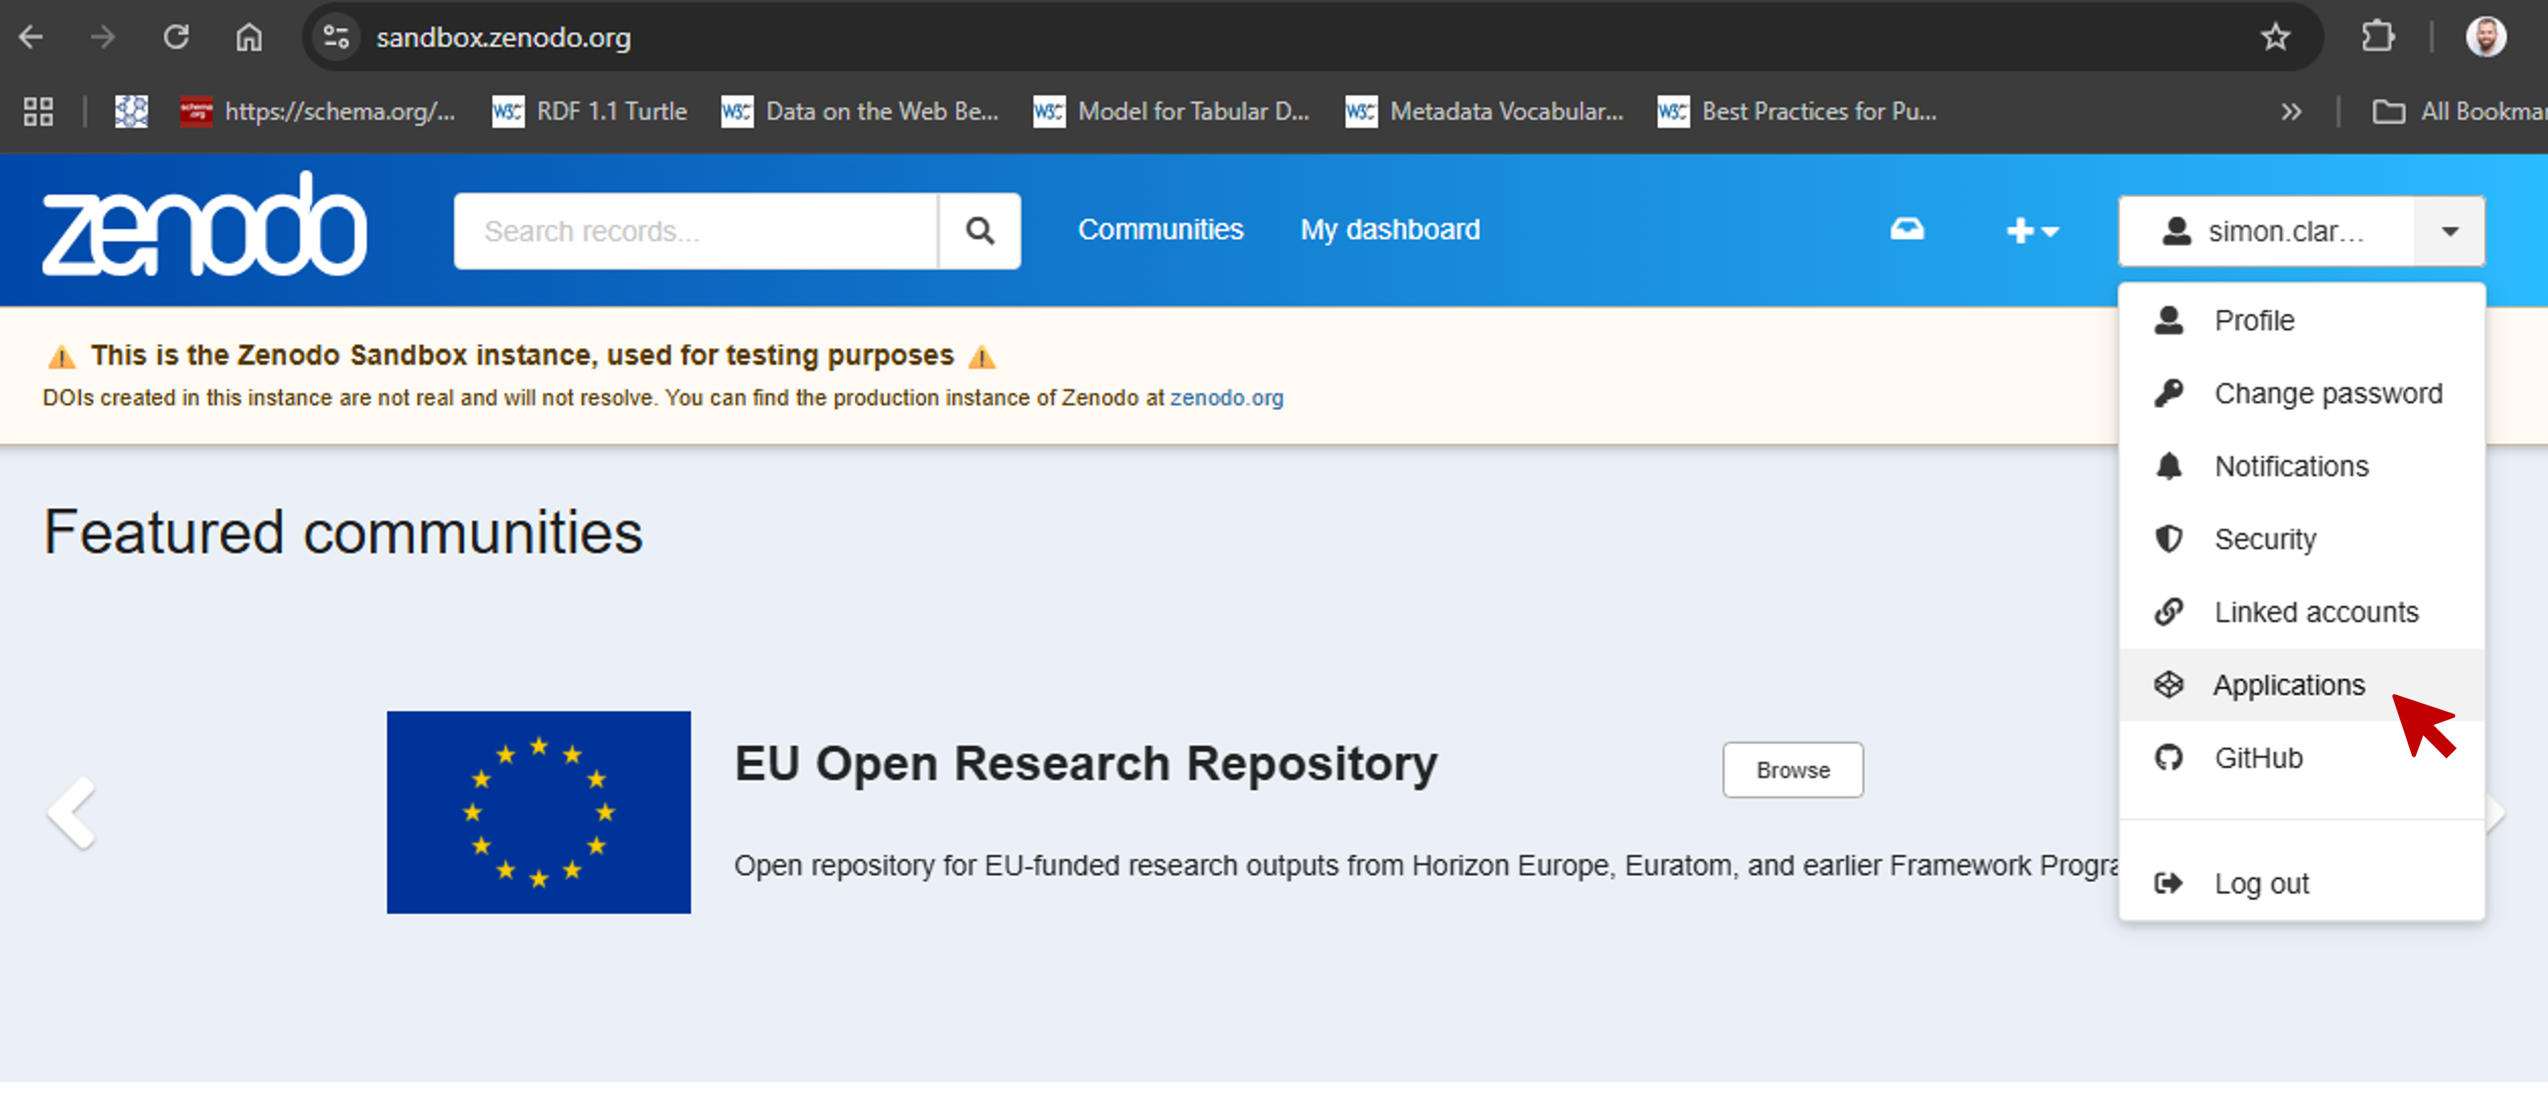Open the apps grid in bookmarks bar

pyautogui.click(x=37, y=112)
